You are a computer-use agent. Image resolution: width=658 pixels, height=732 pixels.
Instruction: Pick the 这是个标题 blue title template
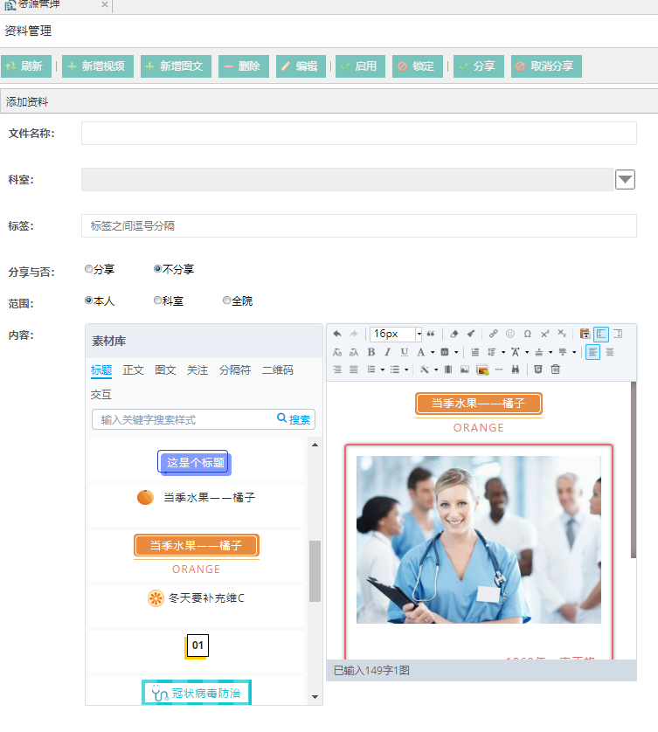pos(195,463)
